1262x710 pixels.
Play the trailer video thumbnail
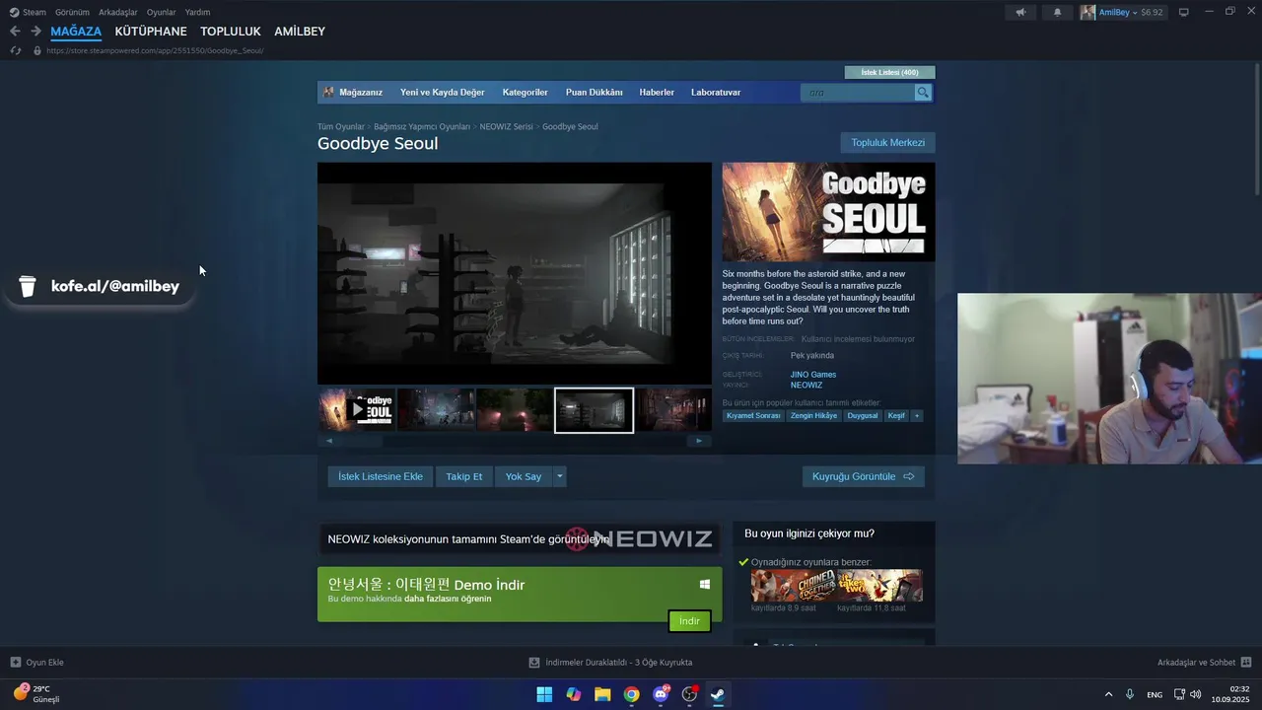point(357,409)
